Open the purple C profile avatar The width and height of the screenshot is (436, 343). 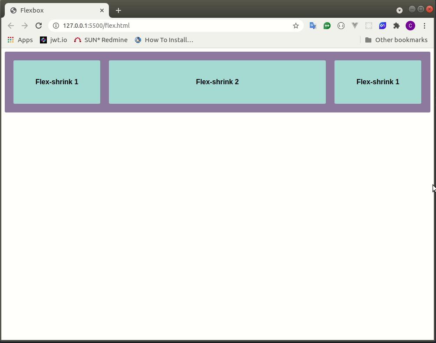[410, 26]
